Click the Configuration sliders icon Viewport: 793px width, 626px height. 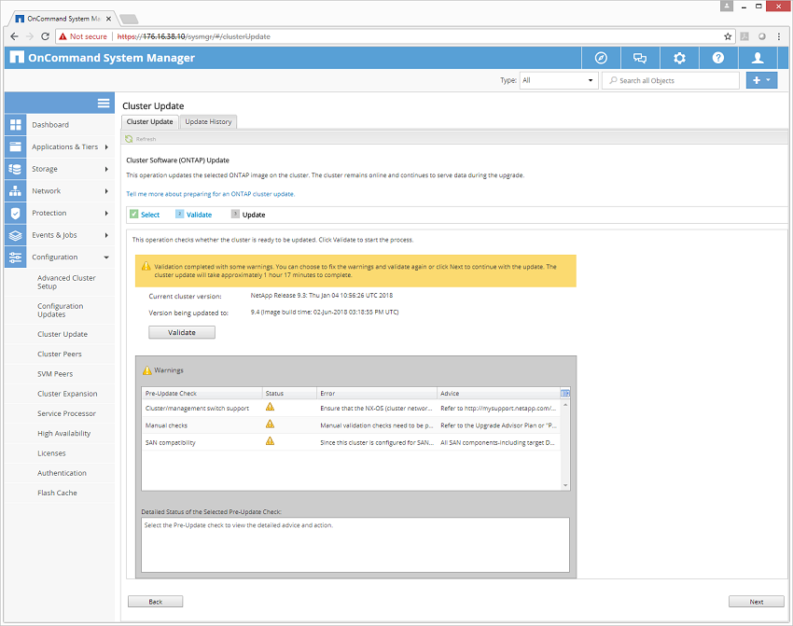point(16,257)
